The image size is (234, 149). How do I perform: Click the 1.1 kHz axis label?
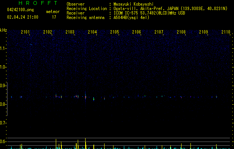click(3, 48)
